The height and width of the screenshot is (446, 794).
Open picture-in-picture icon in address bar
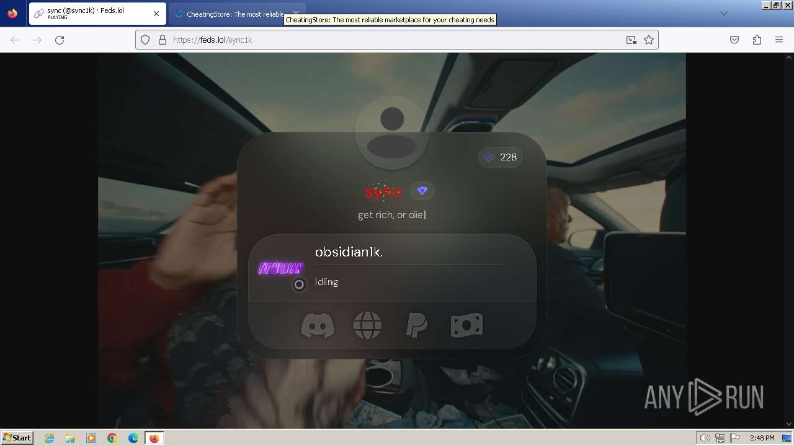point(631,40)
